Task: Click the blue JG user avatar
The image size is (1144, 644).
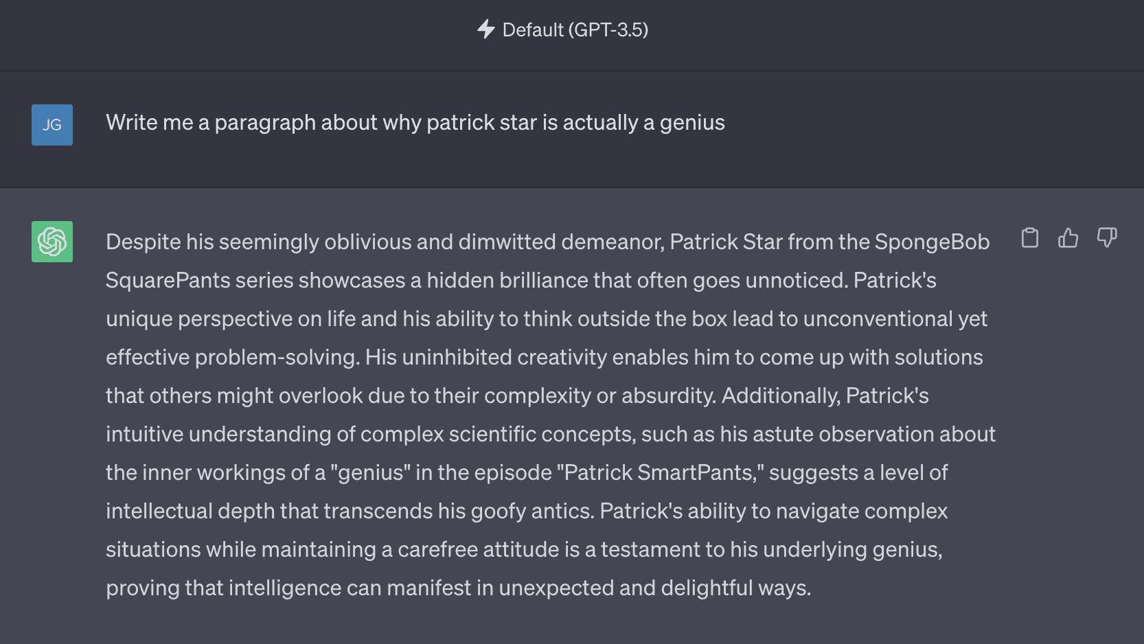Action: pyautogui.click(x=52, y=125)
